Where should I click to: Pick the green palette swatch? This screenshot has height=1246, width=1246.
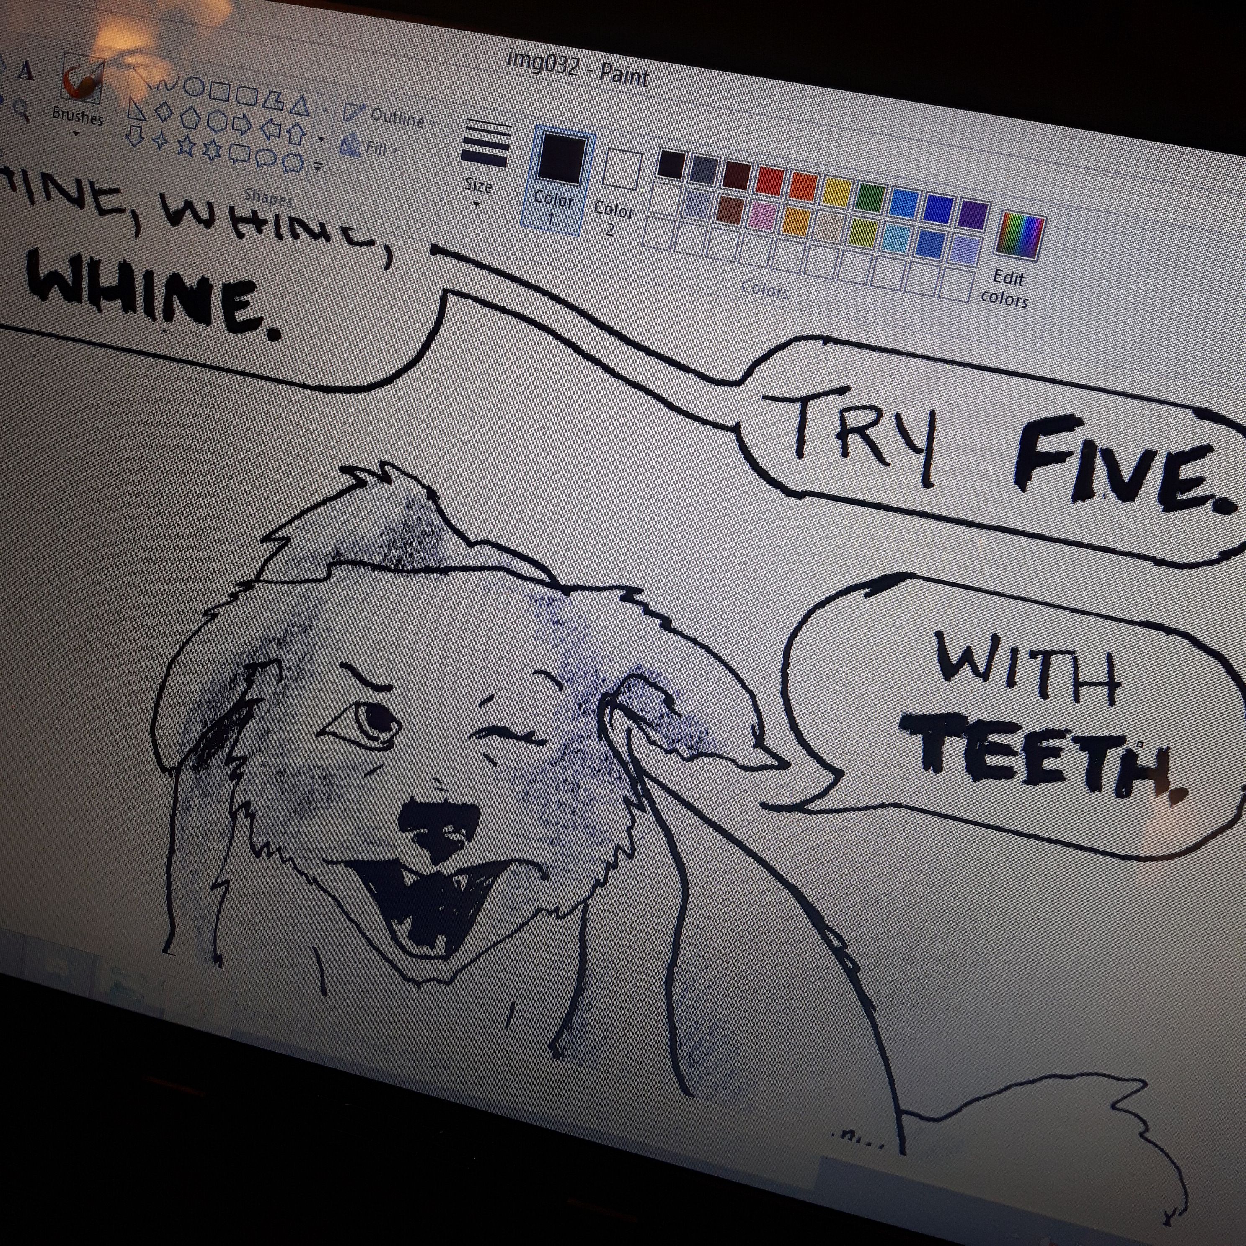(x=871, y=198)
